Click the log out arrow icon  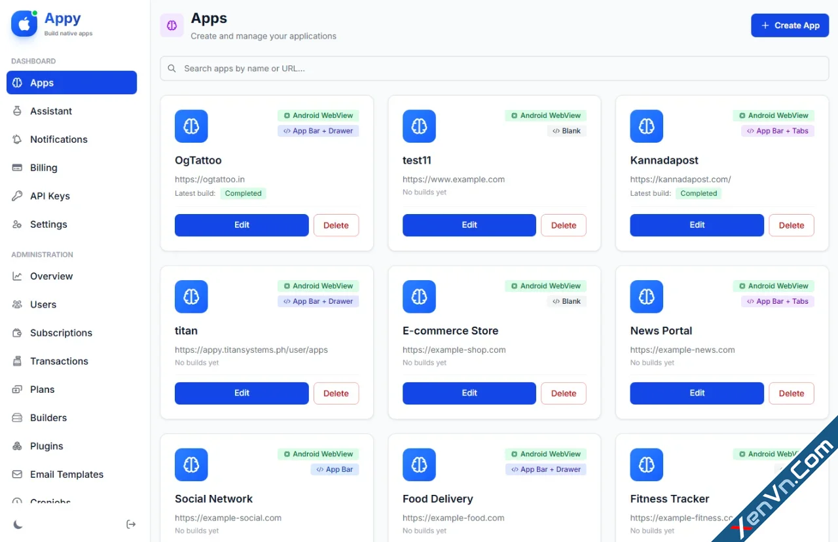pos(131,524)
